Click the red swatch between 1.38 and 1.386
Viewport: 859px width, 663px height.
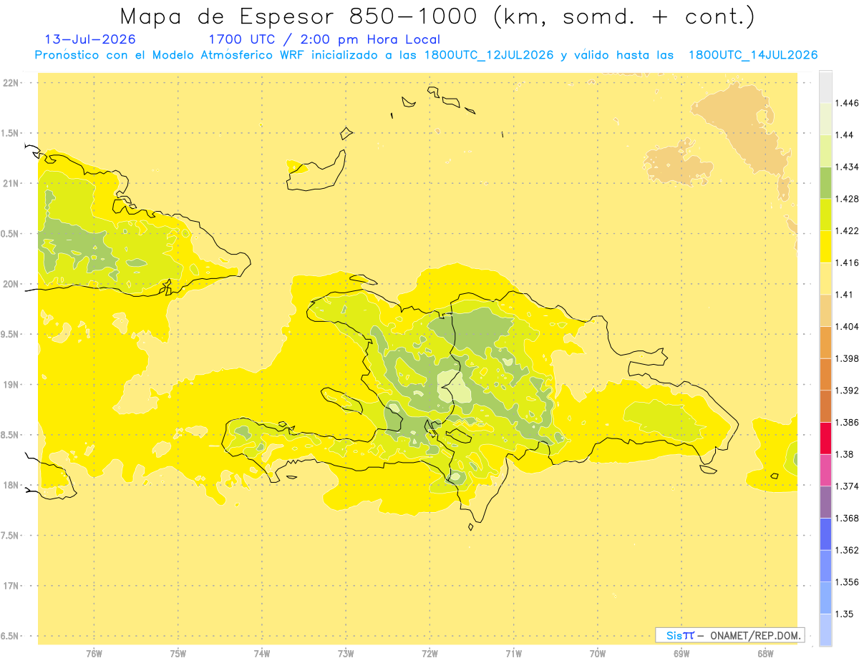pos(825,438)
